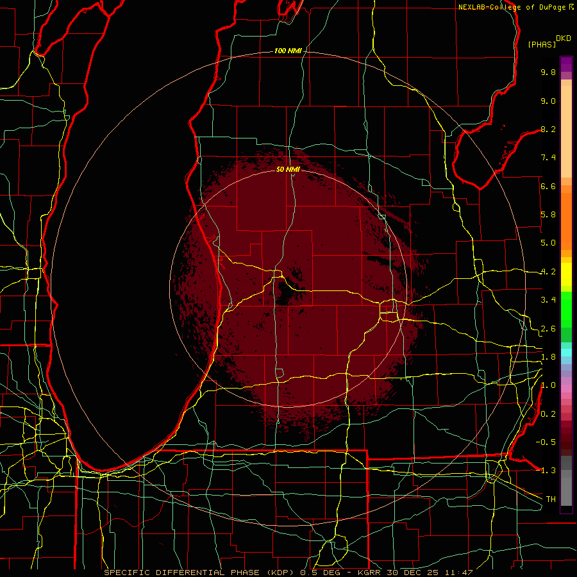Click the NEXLAB-College of DuPage header text
The width and height of the screenshot is (577, 577).
[x=512, y=7]
